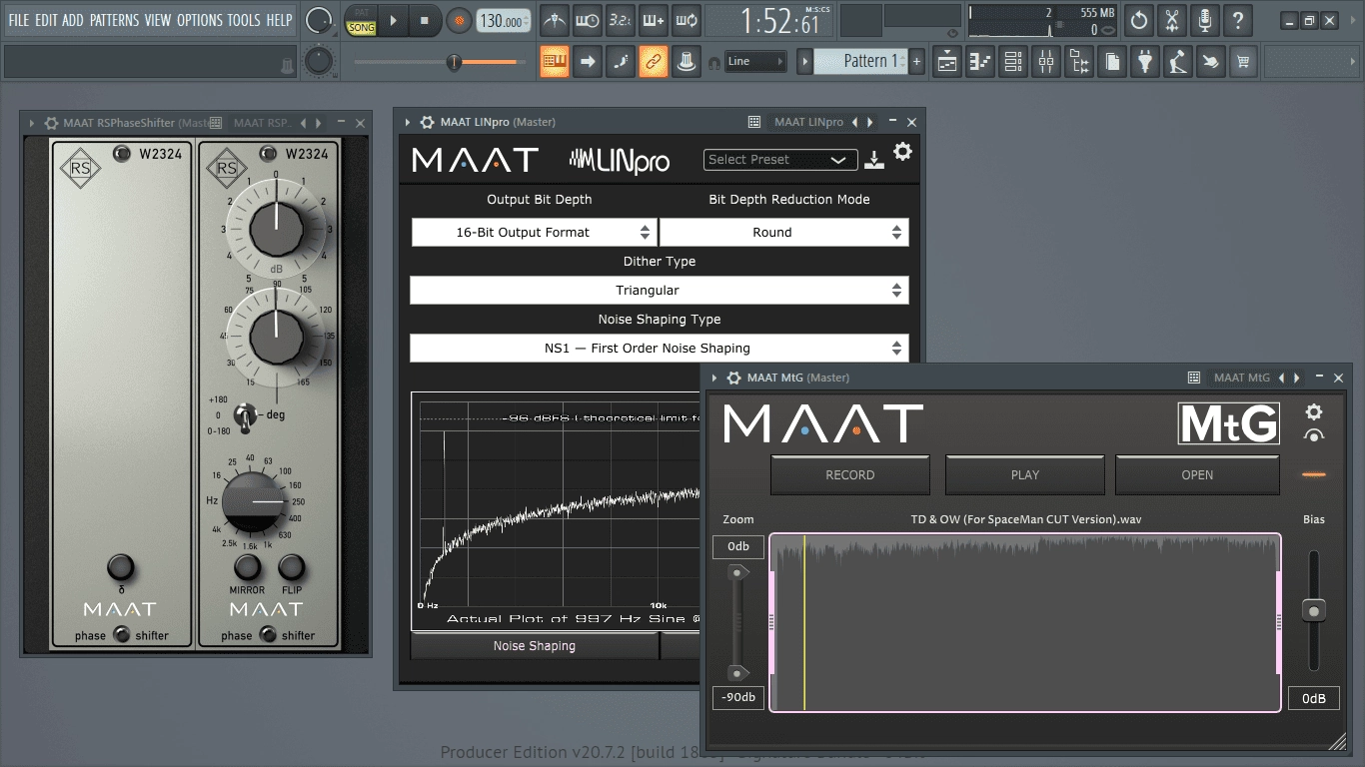This screenshot has width=1365, height=767.
Task: Toggle the hat-shaped multilink controller icon
Action: pos(686,62)
